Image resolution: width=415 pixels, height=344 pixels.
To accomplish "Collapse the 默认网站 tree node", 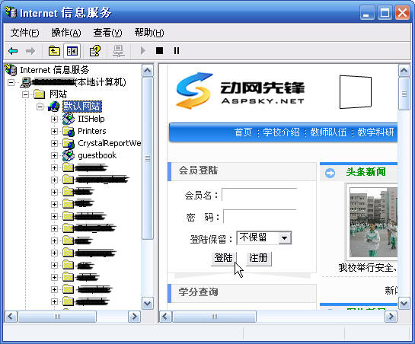I will (40, 107).
